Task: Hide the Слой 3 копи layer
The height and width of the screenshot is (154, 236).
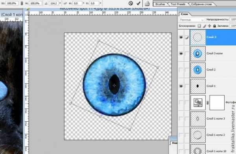Action: pyautogui.click(x=181, y=54)
